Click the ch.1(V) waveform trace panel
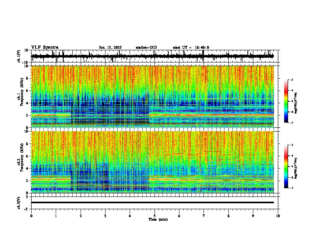Screen dimensions: 313x242 tap(155, 56)
